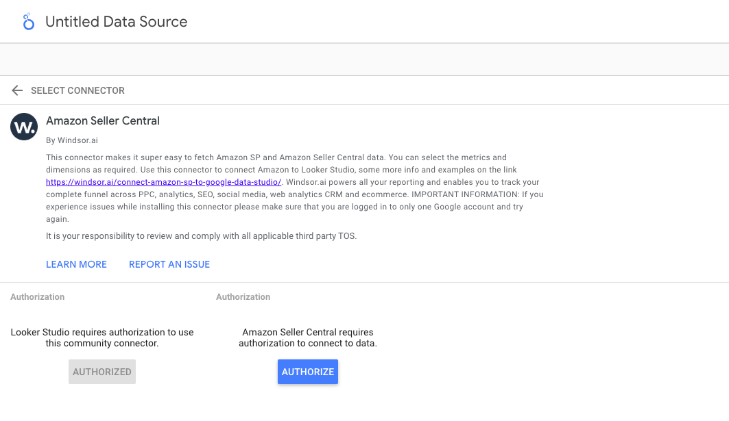The width and height of the screenshot is (729, 421).
Task: Click 'Looker Studio requires authorization' message
Action: pos(102,338)
